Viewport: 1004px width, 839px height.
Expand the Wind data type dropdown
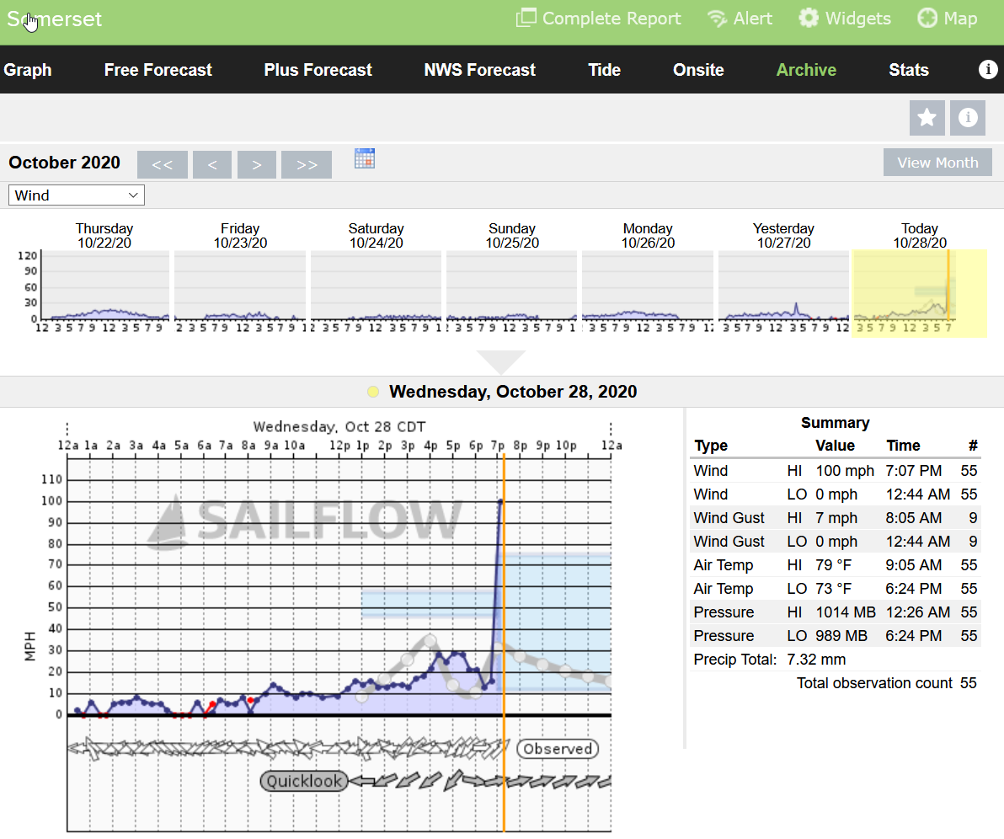click(x=76, y=195)
